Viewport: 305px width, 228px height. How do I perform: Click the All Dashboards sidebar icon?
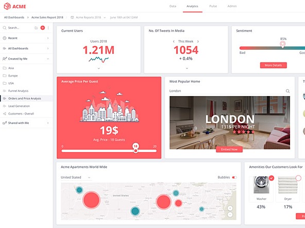coord(5,48)
